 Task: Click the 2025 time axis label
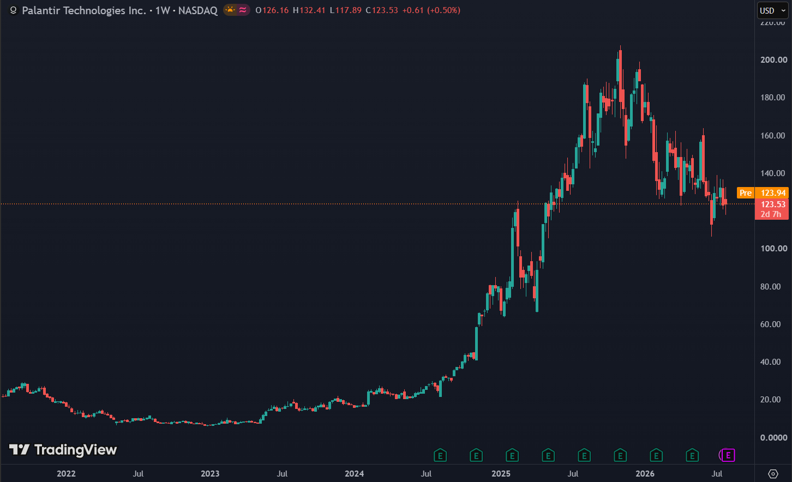click(x=501, y=473)
